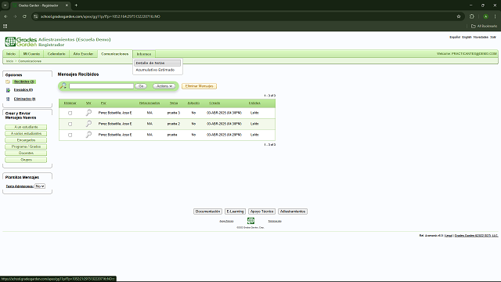
Task: Sort by the 'Tema' column header
Action: coord(174,103)
